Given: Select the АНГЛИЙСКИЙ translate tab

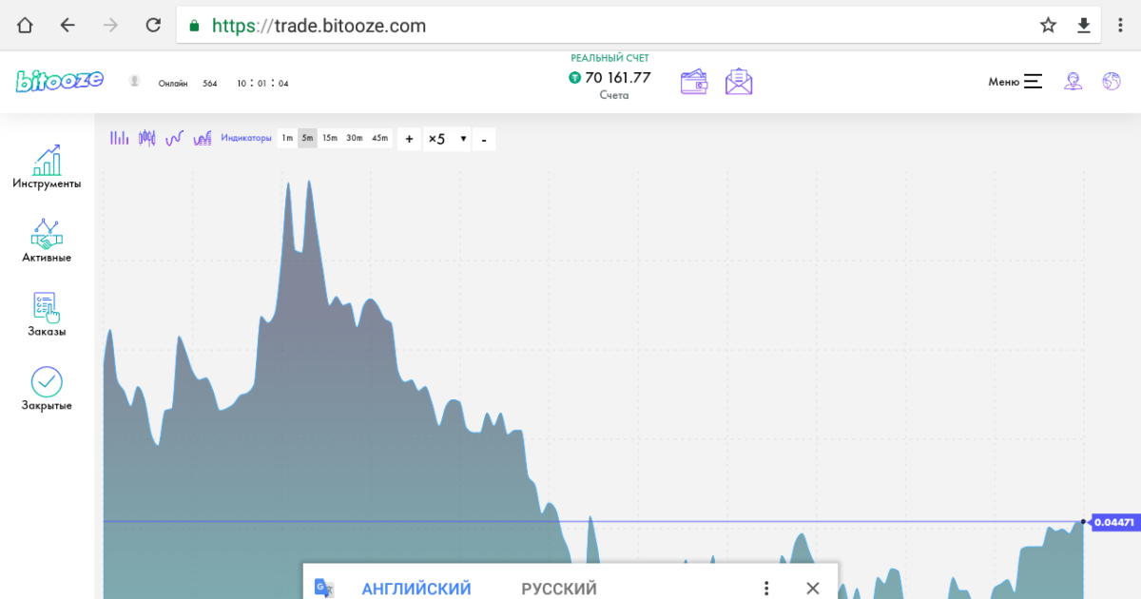Looking at the screenshot, I should tap(416, 589).
